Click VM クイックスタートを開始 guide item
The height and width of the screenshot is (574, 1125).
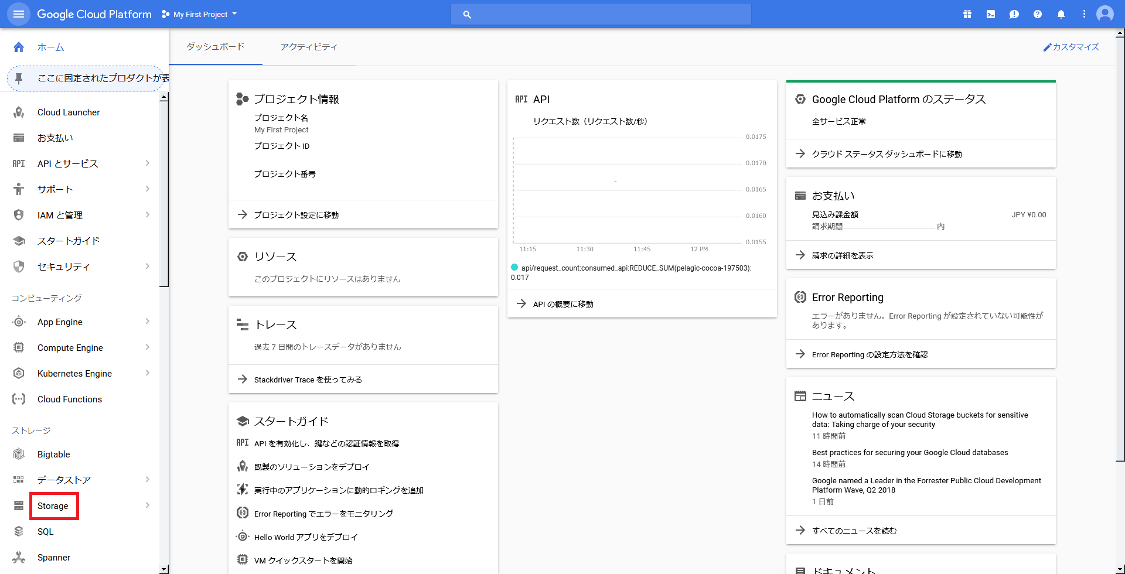tap(303, 561)
